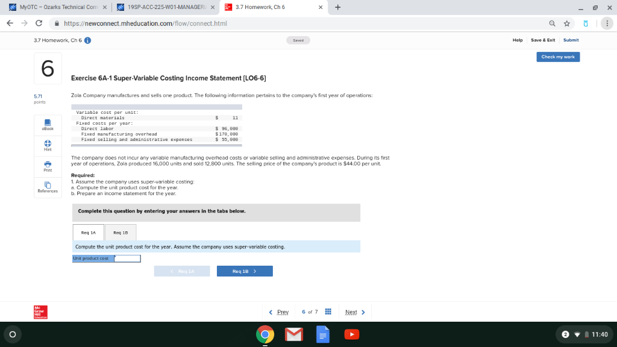Click the Saved status pill
This screenshot has width=617, height=347.
tap(298, 40)
